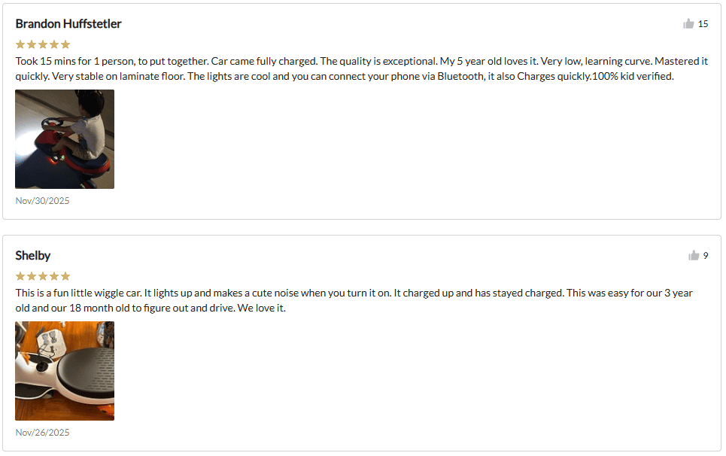Image resolution: width=726 pixels, height=456 pixels.
Task: Click the fifth star in Shelby's rating
Action: 65,276
